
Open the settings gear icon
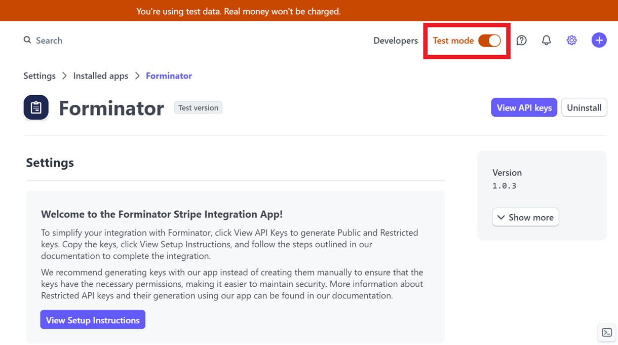(571, 41)
